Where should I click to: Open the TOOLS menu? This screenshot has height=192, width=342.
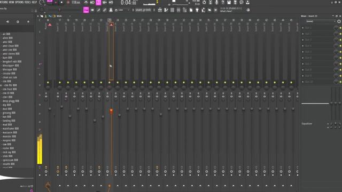pos(28,2)
